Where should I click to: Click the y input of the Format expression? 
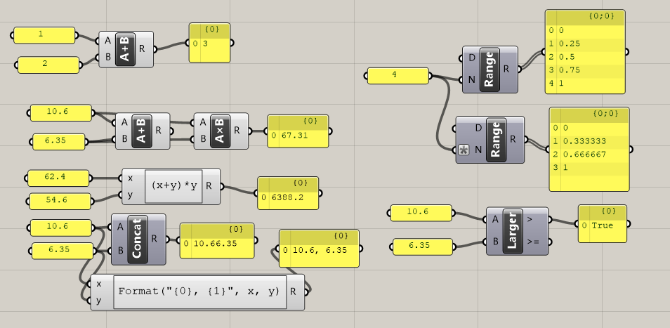click(99, 301)
